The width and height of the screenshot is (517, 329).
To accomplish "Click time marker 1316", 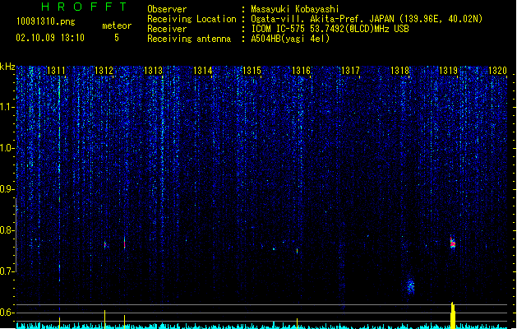I will tap(301, 71).
